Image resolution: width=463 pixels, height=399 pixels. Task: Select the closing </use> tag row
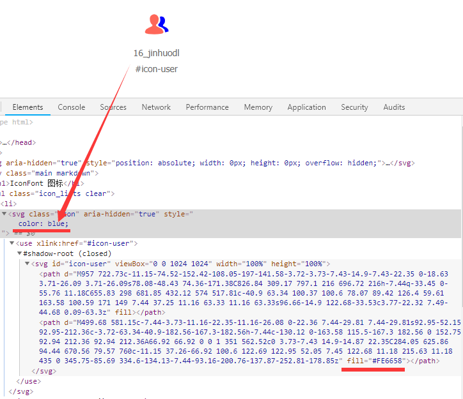(x=29, y=381)
